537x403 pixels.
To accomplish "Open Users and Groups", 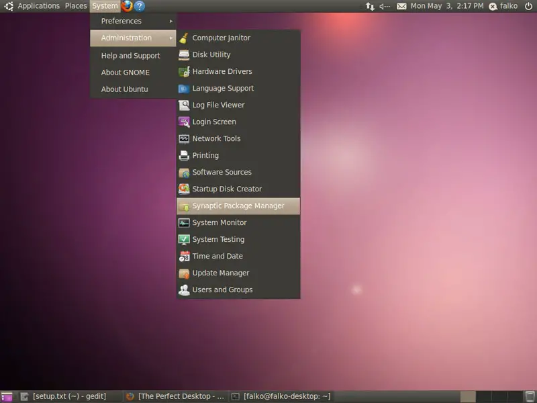I will [238, 290].
